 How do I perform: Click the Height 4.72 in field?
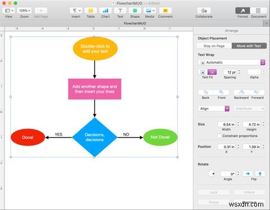pos(252,124)
